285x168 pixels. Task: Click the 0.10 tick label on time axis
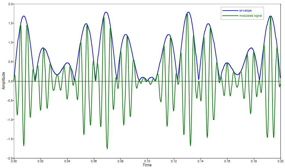[147, 161]
